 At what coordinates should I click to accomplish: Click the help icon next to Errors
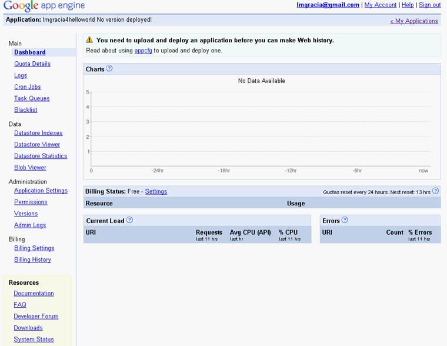click(x=345, y=220)
